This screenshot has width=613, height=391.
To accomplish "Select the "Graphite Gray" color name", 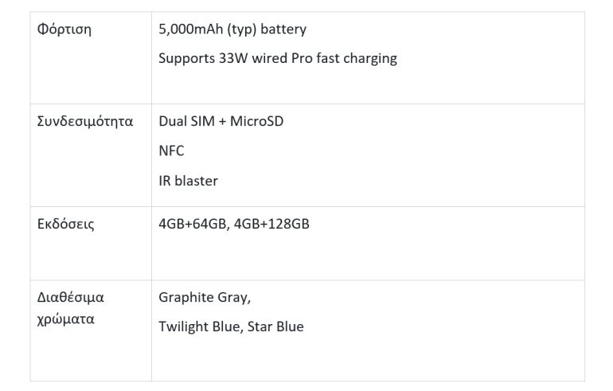I will pos(203,298).
